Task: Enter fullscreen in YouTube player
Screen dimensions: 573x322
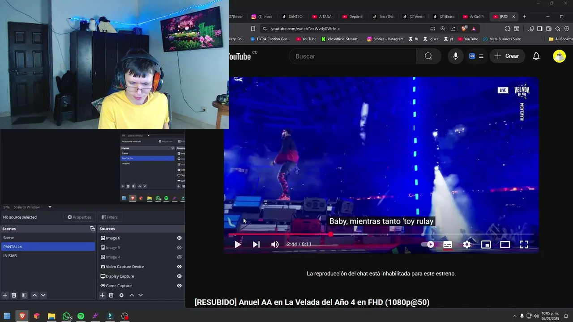Action: pos(524,245)
